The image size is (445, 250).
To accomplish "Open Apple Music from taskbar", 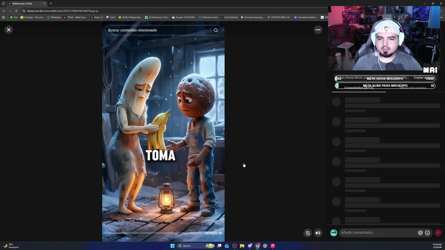I will (273, 246).
